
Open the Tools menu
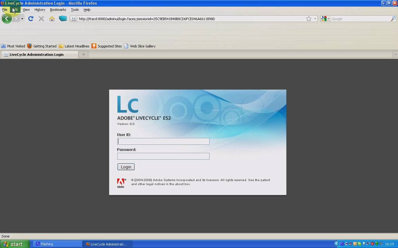coord(75,10)
